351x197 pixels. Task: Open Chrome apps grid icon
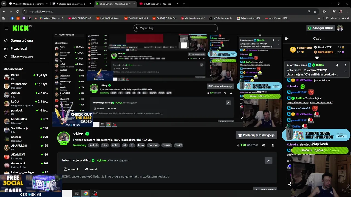tap(4, 18)
